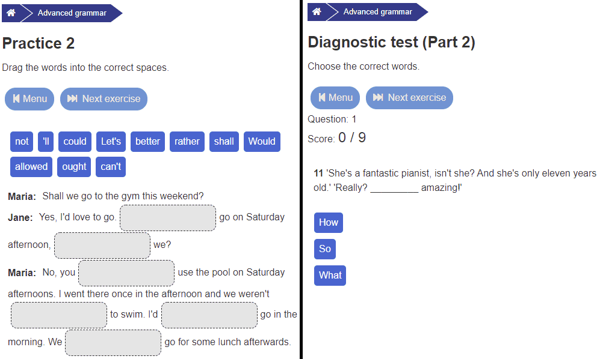Select the word tile 'not'
The image size is (600, 359).
point(22,142)
